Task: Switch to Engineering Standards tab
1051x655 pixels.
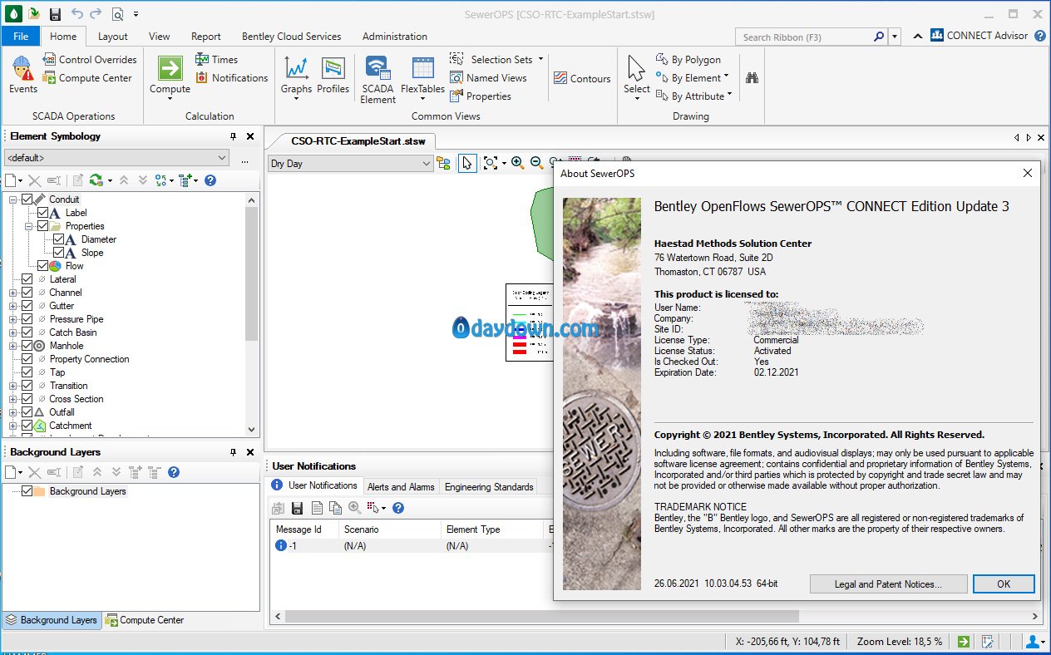Action: pyautogui.click(x=489, y=487)
